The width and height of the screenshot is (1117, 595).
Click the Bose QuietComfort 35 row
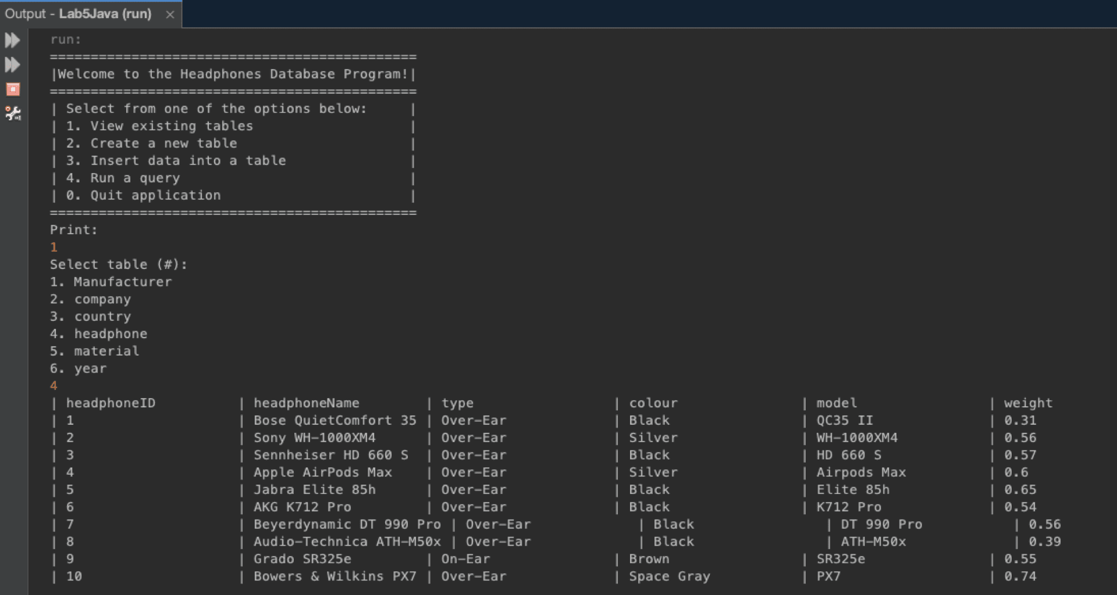pos(335,420)
